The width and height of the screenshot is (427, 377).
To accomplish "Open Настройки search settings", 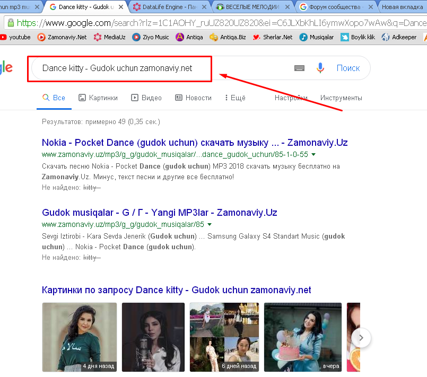I will pos(291,98).
